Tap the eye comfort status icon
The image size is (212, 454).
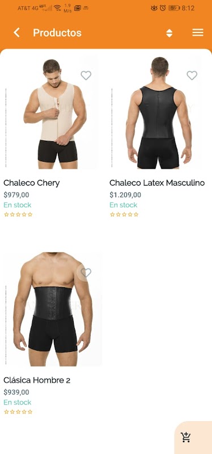coord(154,8)
